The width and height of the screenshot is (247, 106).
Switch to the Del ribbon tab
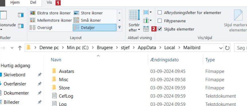33,3
